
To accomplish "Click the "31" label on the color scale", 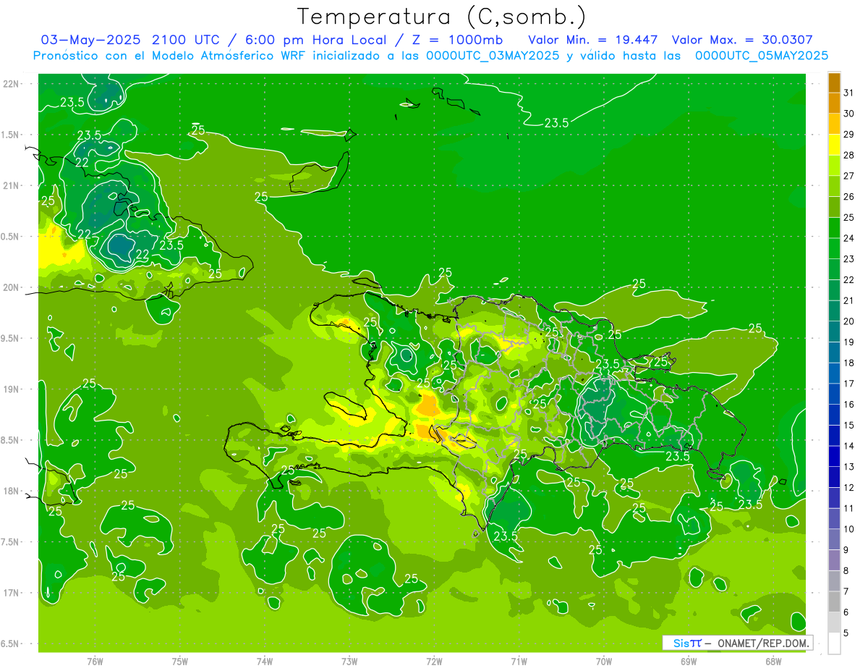I will pos(849,93).
